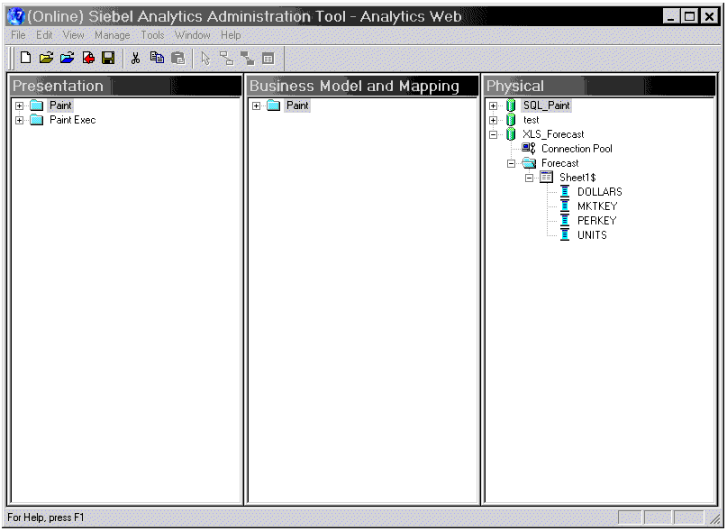Viewport: 727px width, 531px height.
Task: Select the Connection Pool label
Action: pos(577,149)
